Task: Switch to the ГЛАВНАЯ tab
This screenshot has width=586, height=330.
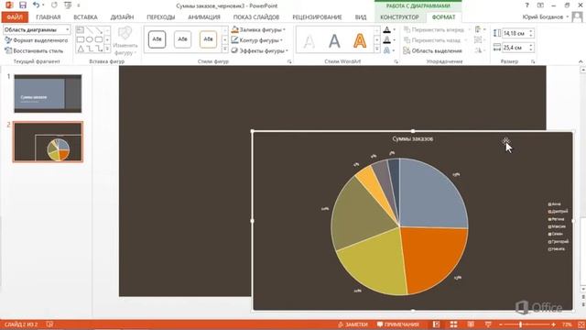Action: pyautogui.click(x=49, y=17)
